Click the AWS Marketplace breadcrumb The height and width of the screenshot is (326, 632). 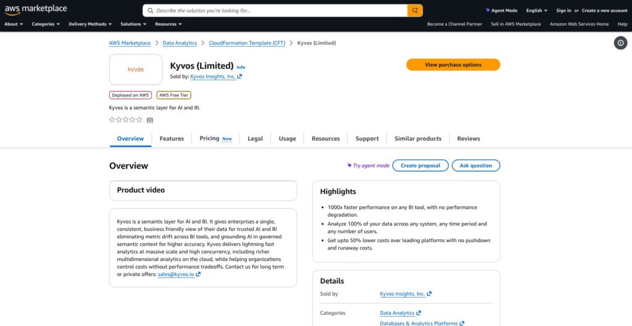(x=130, y=43)
